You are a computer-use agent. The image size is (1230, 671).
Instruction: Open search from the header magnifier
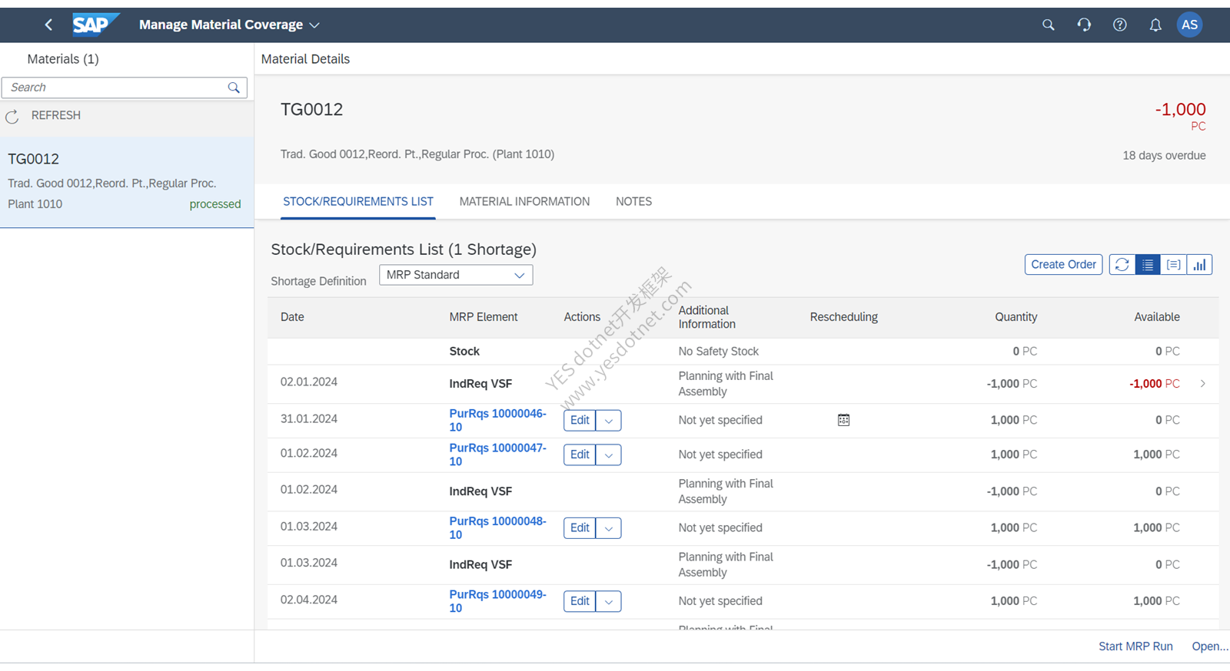coord(1048,25)
